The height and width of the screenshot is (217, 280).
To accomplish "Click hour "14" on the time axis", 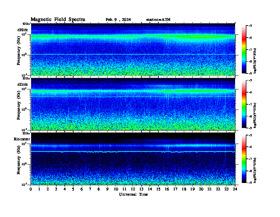I will click(x=150, y=189).
